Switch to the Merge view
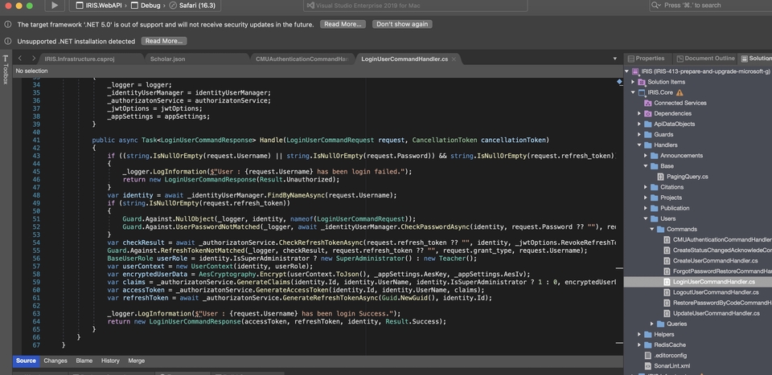 [137, 361]
